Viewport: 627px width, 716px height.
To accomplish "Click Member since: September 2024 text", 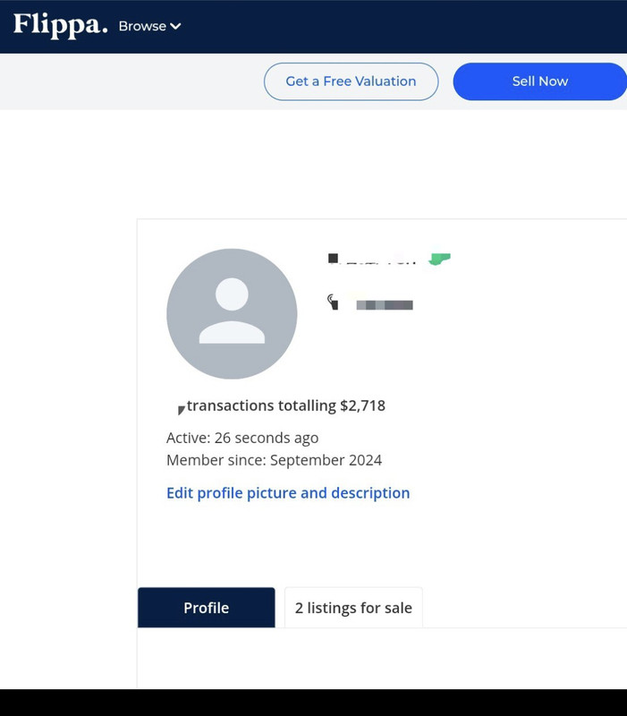I will point(275,460).
